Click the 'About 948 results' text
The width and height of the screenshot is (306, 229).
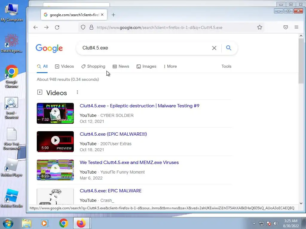(68, 79)
